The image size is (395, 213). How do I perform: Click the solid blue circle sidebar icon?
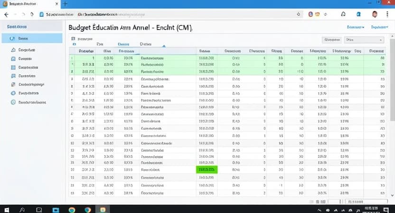pyautogui.click(x=13, y=93)
